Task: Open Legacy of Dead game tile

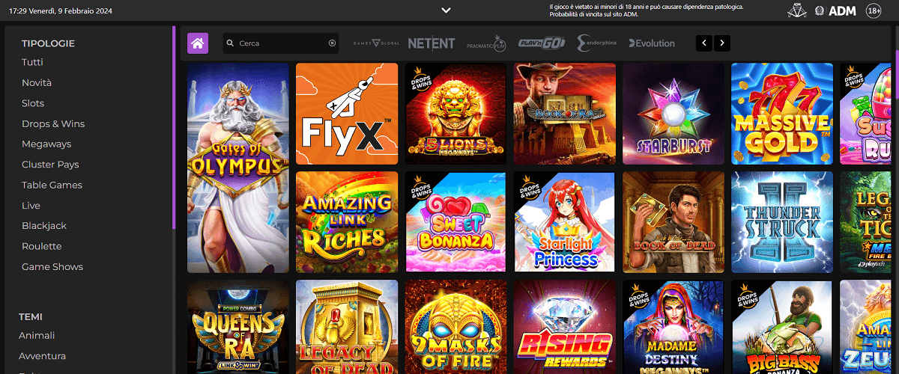Action: tap(347, 327)
